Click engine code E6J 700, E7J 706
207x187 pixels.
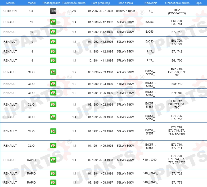(177, 42)
